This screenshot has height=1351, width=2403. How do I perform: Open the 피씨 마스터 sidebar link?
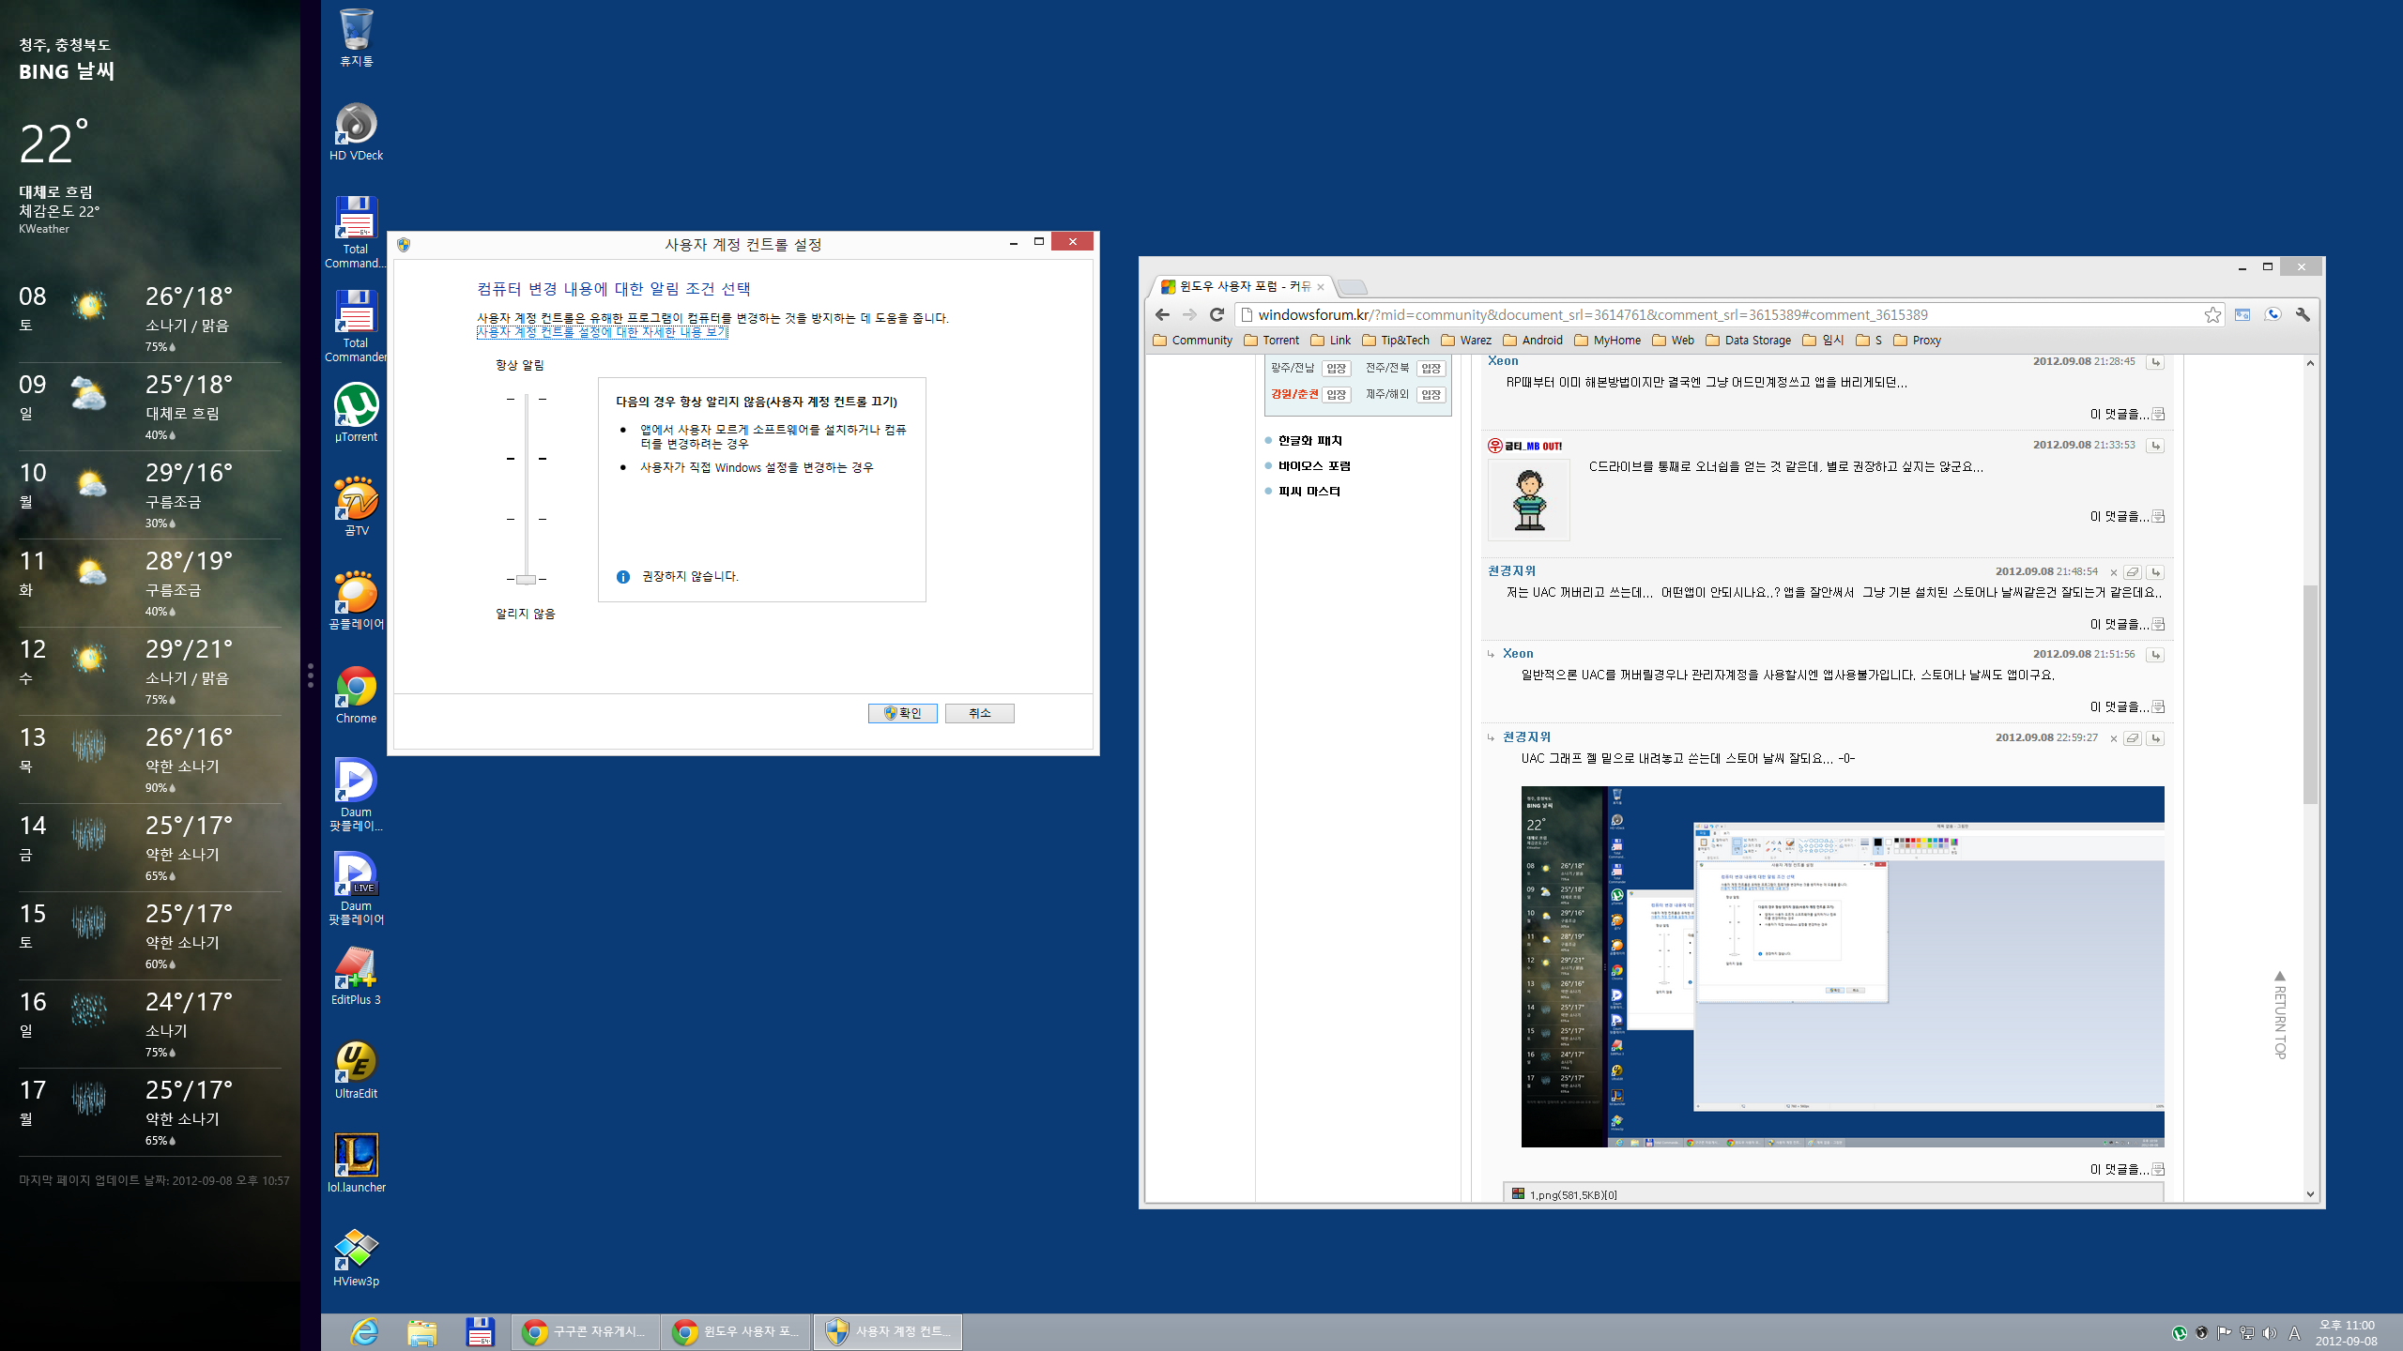coord(1309,492)
